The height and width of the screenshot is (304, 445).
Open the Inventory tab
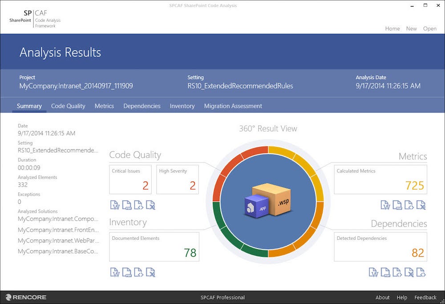tap(182, 106)
